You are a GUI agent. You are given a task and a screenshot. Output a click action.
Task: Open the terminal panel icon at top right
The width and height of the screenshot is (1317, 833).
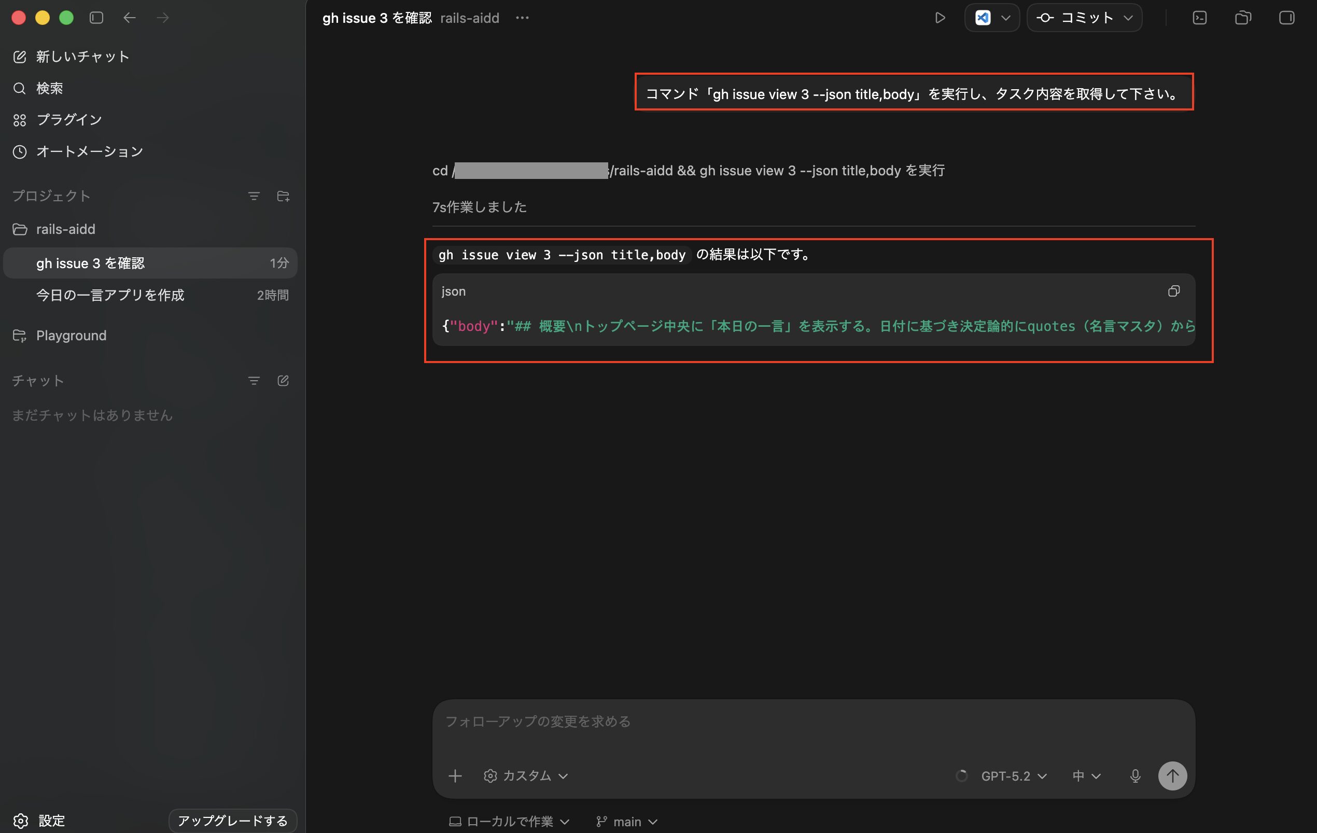click(x=1199, y=18)
